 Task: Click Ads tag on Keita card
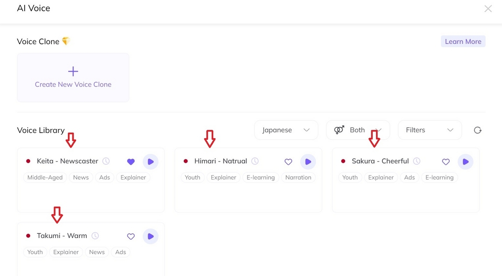click(x=105, y=177)
